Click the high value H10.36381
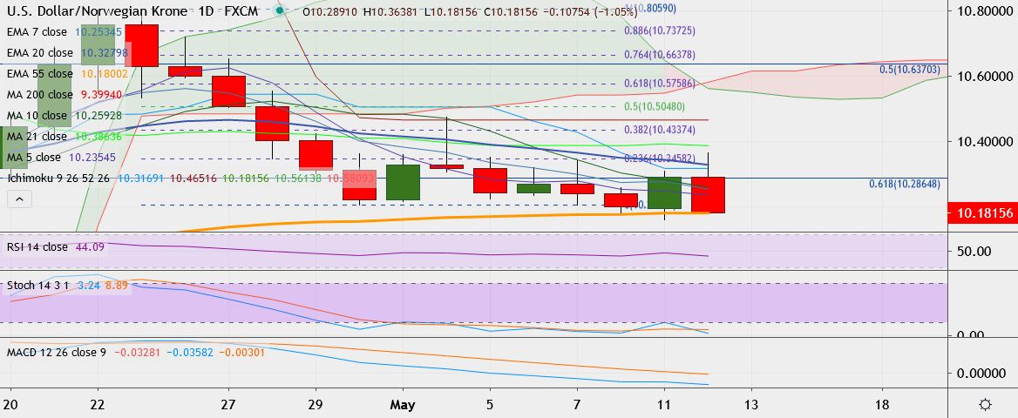Image resolution: width=1018 pixels, height=418 pixels. tap(390, 11)
